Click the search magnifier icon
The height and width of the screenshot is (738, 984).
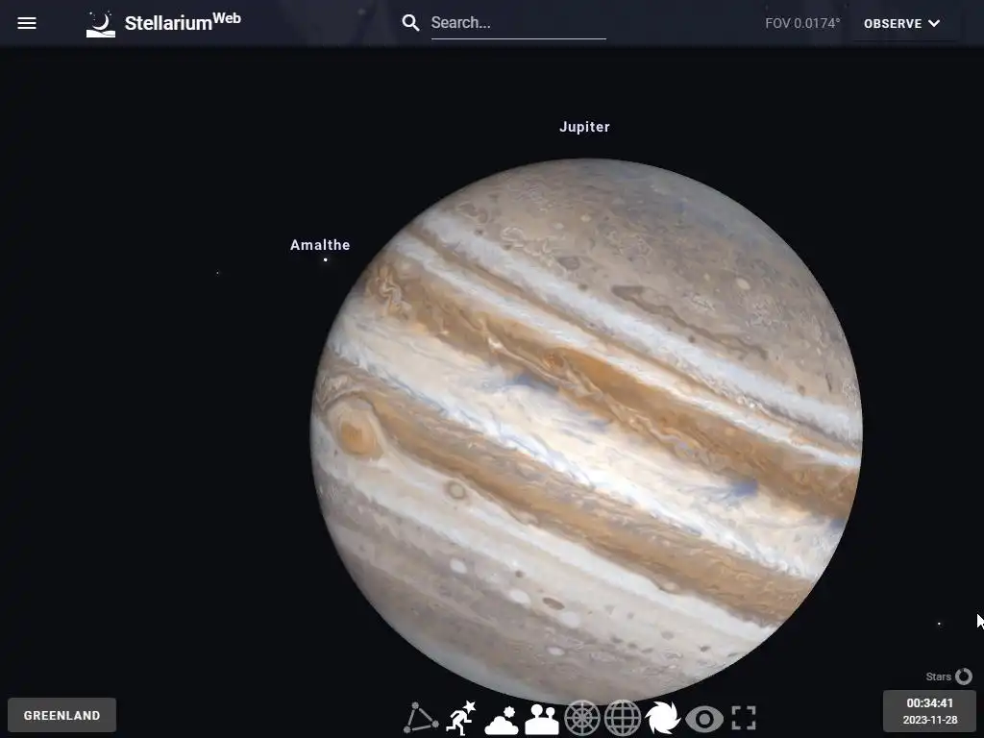coord(410,23)
